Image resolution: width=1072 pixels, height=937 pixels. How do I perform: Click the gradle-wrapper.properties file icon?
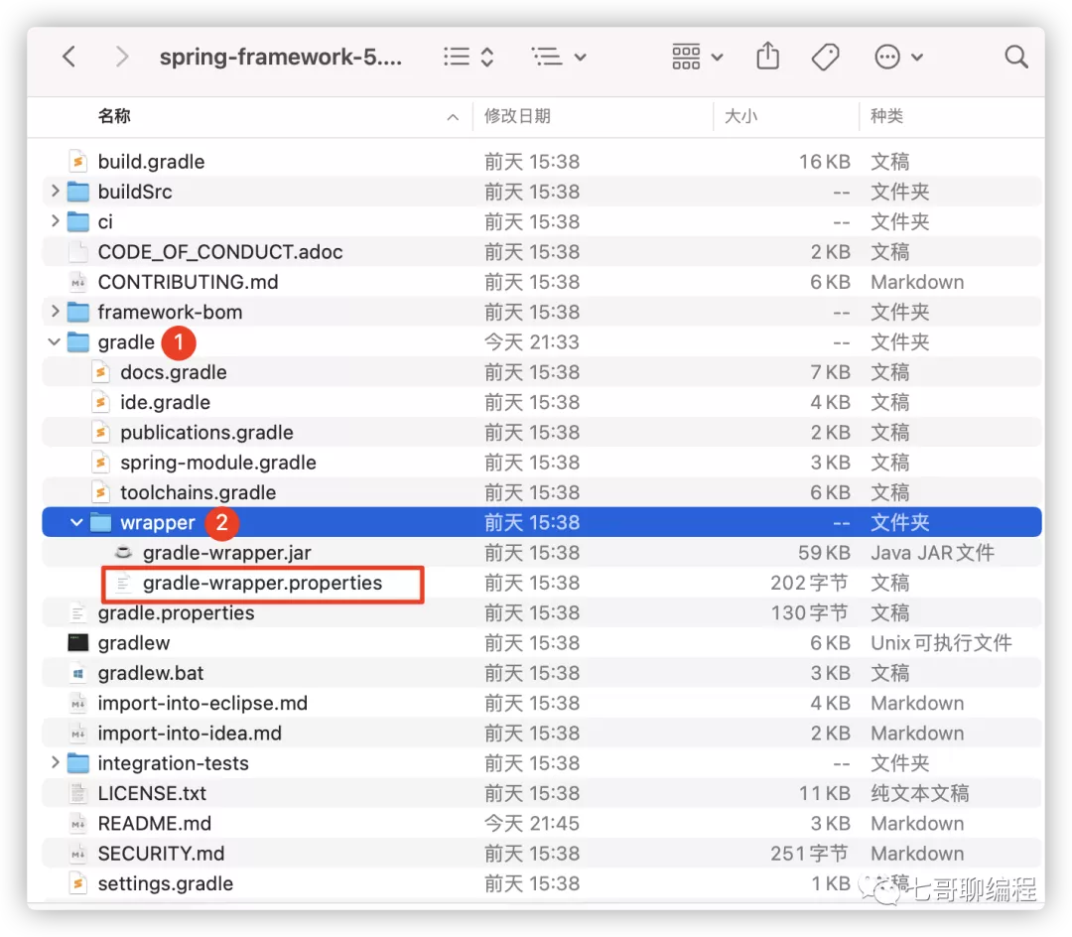point(123,583)
